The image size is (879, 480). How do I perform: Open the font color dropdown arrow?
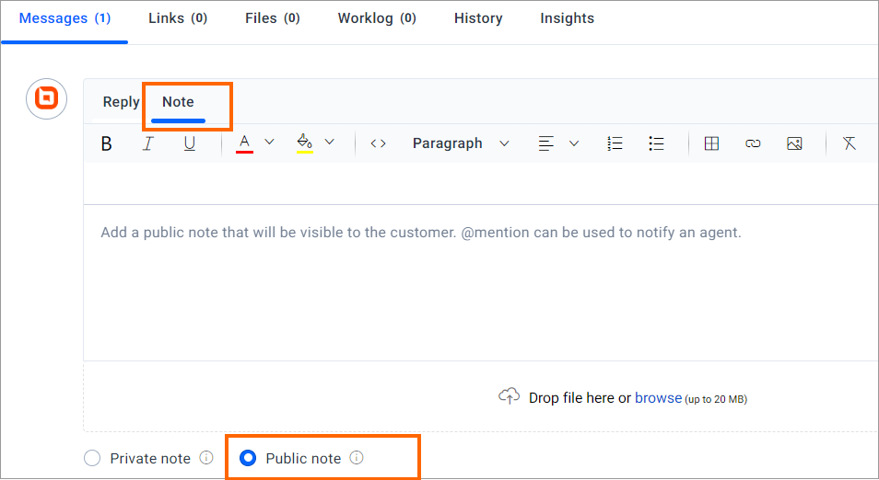(269, 143)
